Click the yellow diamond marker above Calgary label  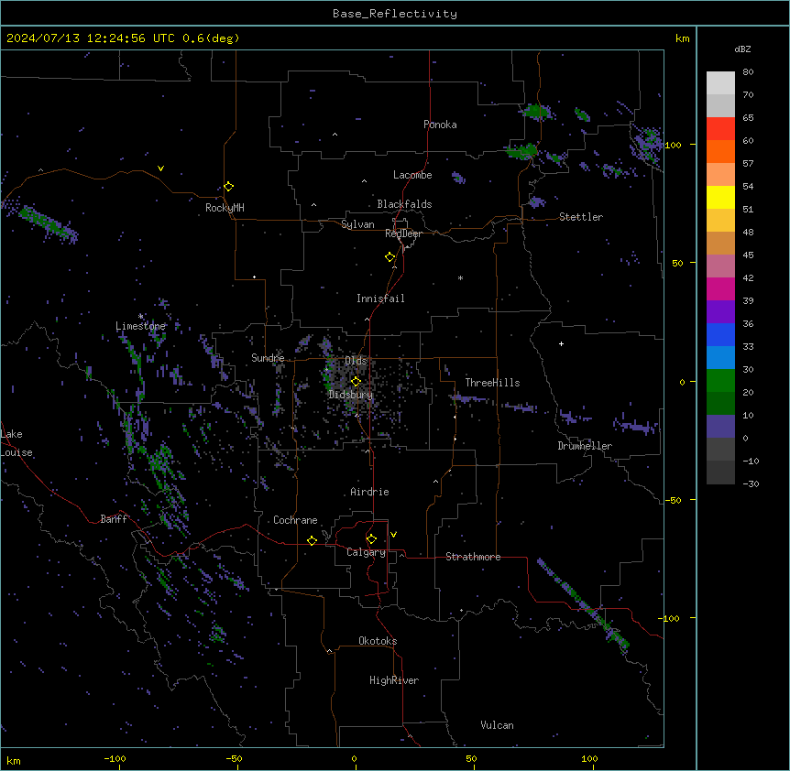pyautogui.click(x=371, y=539)
